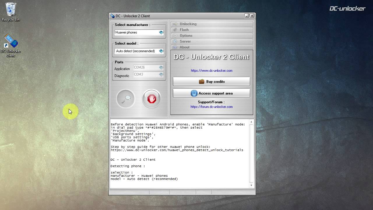Click the DC-Unlocker title bar app icon
The height and width of the screenshot is (210, 373).
point(112,16)
